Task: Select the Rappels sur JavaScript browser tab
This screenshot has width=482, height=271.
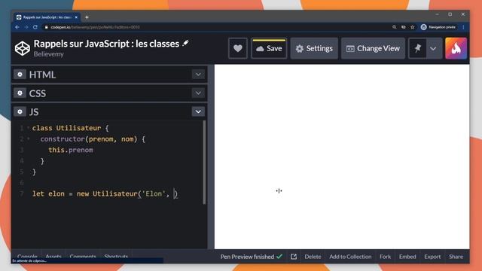Action: click(47, 17)
